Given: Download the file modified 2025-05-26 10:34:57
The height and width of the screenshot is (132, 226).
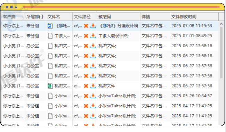Looking at the screenshot, I should coord(93,96).
